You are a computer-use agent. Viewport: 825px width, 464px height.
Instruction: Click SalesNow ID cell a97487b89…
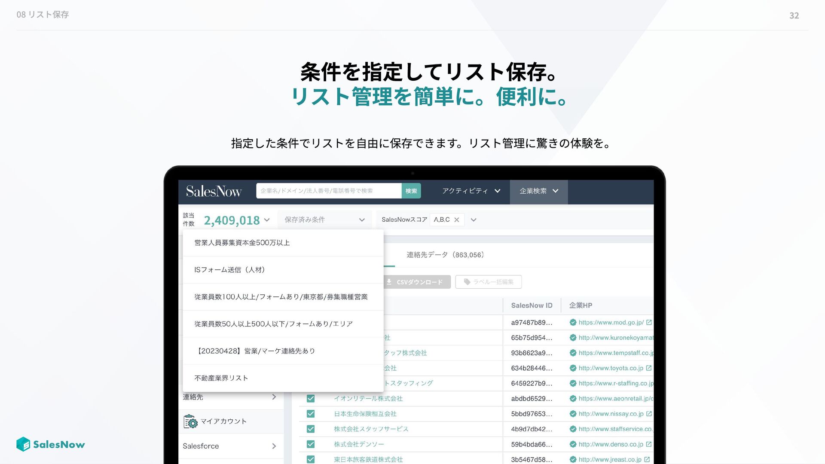pyautogui.click(x=532, y=322)
